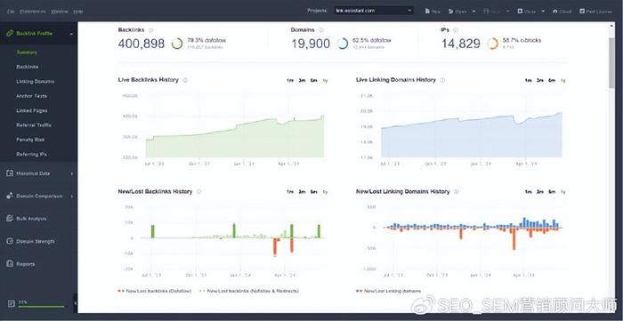Open the File menu

click(x=11, y=11)
